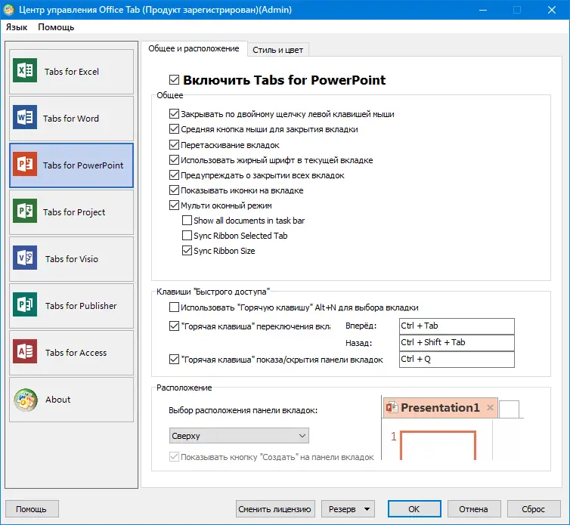The width and height of the screenshot is (570, 525).
Task: Enable Sync Ribbon Selected Tab checkbox
Action: pos(187,236)
